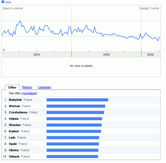166x163 pixels.
Task: Open the Languages tab
Action: (44, 87)
